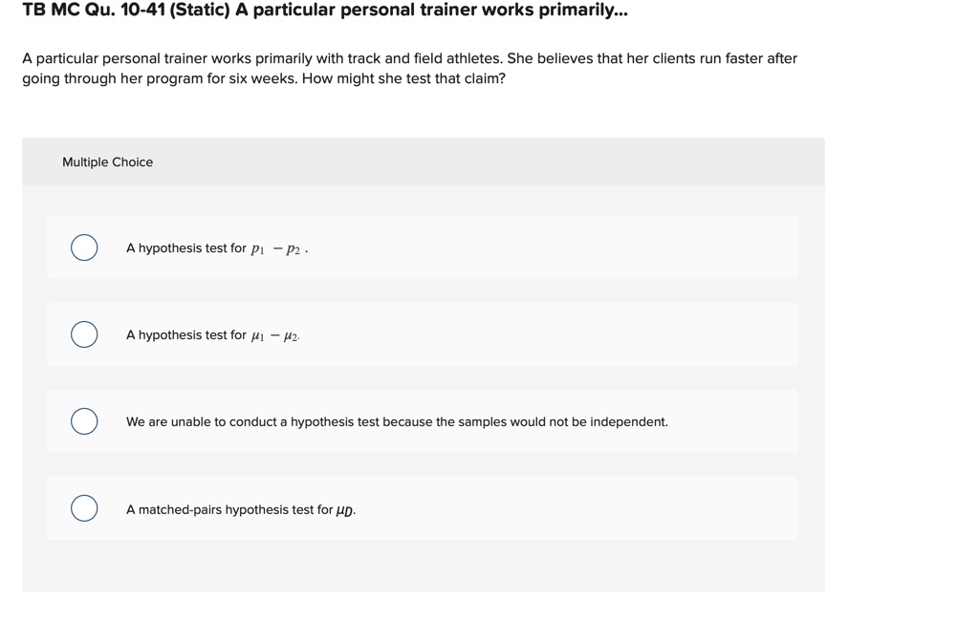This screenshot has height=644, width=958.
Task: Click the text about unable to conduct hypothesis test
Action: click(397, 421)
